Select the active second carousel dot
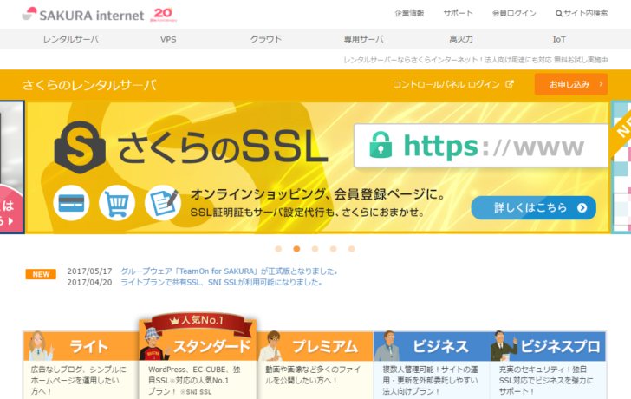The height and width of the screenshot is (399, 631). 296,249
